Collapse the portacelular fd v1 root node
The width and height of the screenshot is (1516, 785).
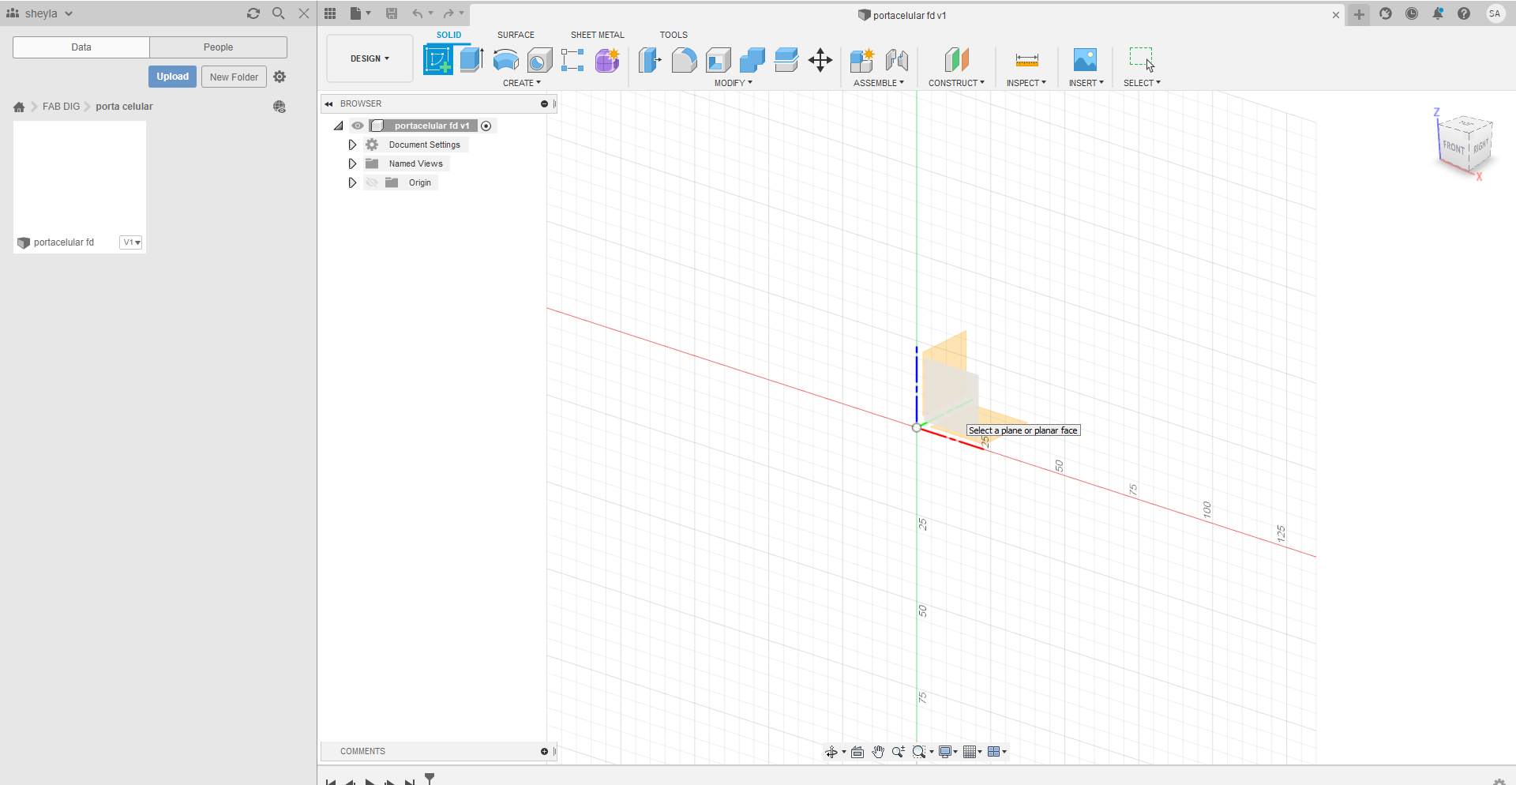click(339, 126)
